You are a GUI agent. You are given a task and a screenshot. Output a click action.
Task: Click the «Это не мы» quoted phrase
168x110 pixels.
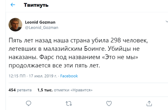coord(120,57)
